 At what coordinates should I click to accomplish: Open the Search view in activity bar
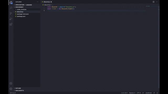(11, 8)
